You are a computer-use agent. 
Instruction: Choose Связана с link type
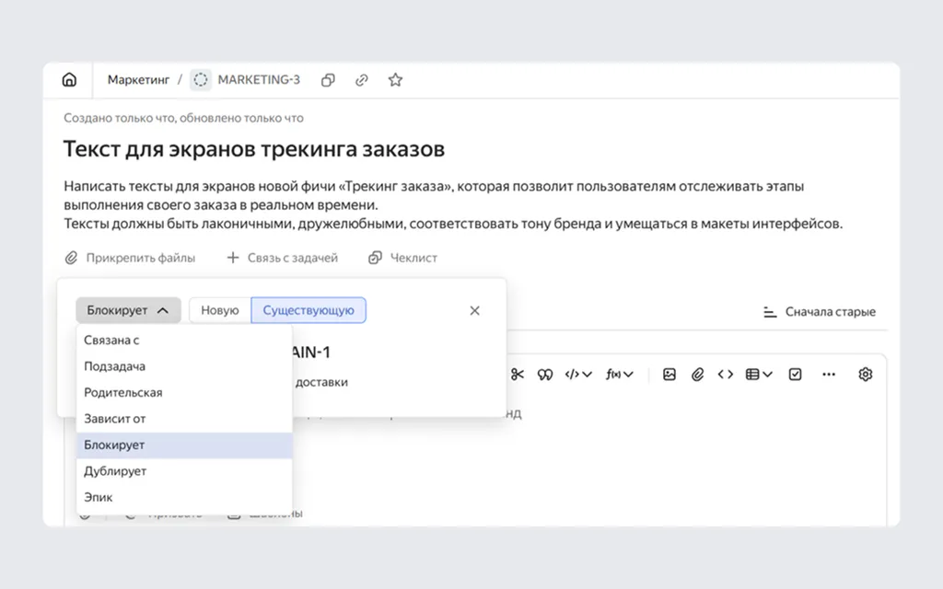[x=184, y=341]
